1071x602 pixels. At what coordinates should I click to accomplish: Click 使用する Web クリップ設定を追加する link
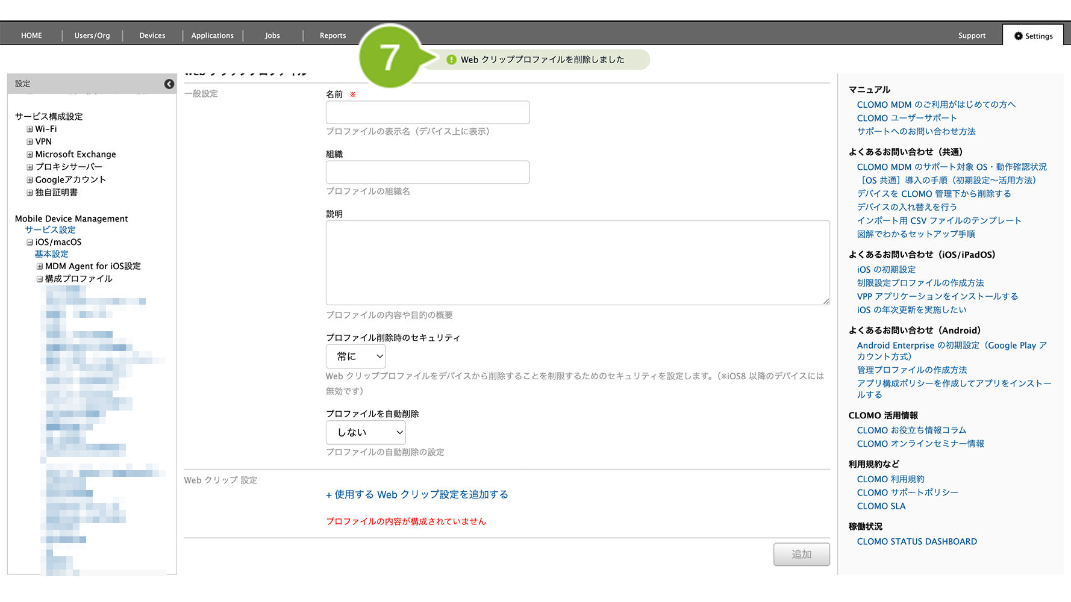tap(417, 495)
